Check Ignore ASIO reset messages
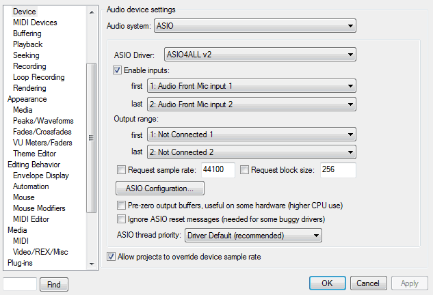 (x=122, y=219)
